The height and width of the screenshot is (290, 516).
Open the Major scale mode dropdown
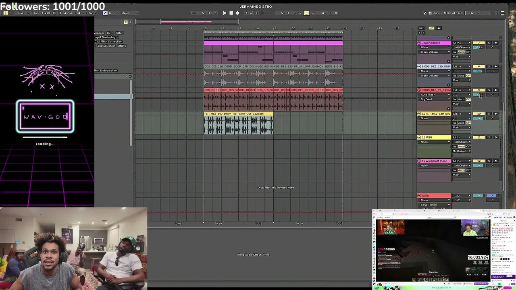tap(130, 13)
